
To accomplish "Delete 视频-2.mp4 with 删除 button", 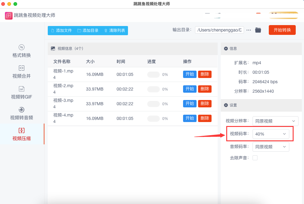I will pyautogui.click(x=205, y=89).
